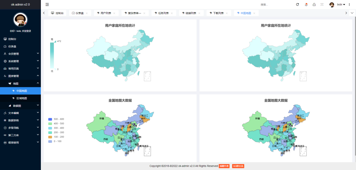Screen dimensions: 356x170
Task: Click the refresh icon in the header
Action: coord(297,5)
